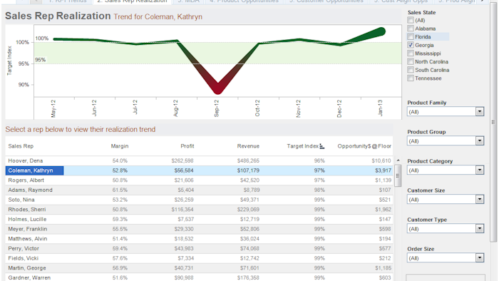Image resolution: width=499 pixels, height=281 pixels.
Task: Choose the sales rep Meyer, Franklin
Action: click(28, 229)
